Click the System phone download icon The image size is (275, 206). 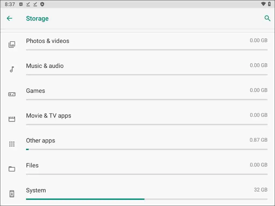[x=12, y=194]
